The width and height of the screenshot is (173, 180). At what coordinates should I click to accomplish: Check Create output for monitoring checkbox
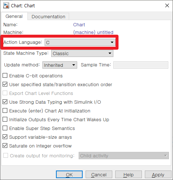[5, 156]
